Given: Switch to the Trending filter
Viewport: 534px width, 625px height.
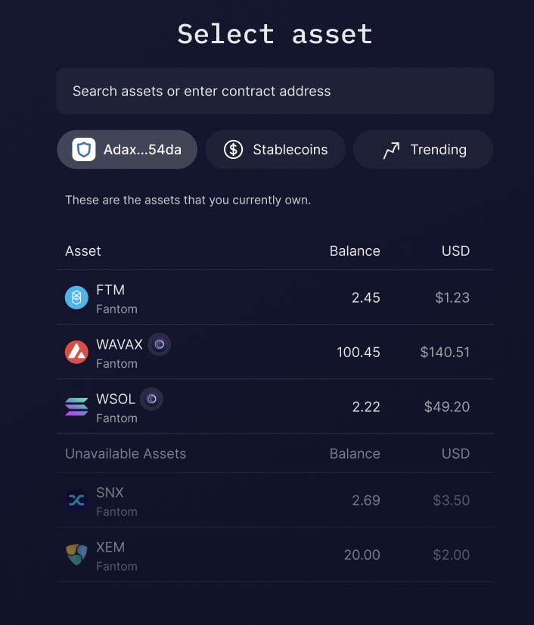Looking at the screenshot, I should (x=423, y=149).
